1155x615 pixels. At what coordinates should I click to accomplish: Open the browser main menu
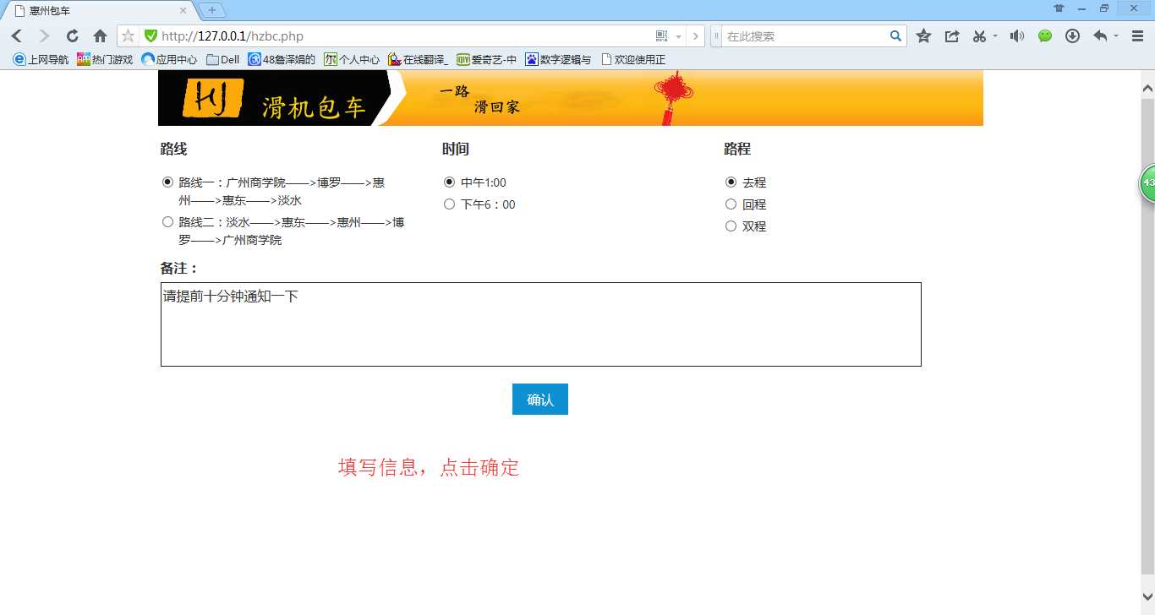(x=1138, y=36)
